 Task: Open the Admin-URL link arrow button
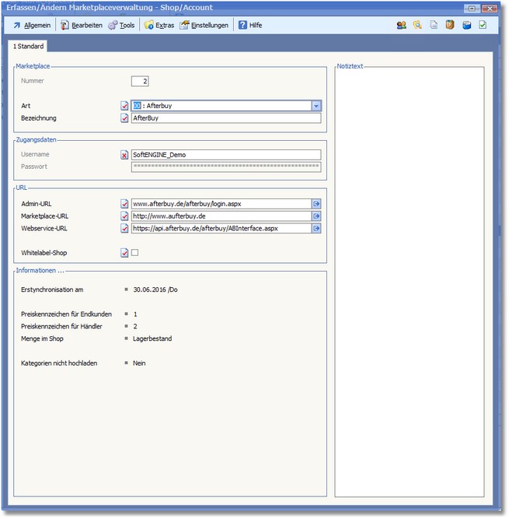coord(316,204)
